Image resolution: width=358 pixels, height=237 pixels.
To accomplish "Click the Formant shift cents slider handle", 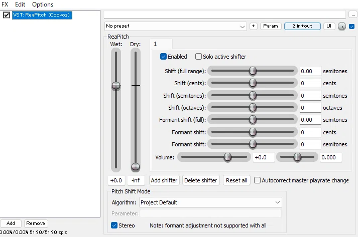I will pyautogui.click(x=253, y=132).
